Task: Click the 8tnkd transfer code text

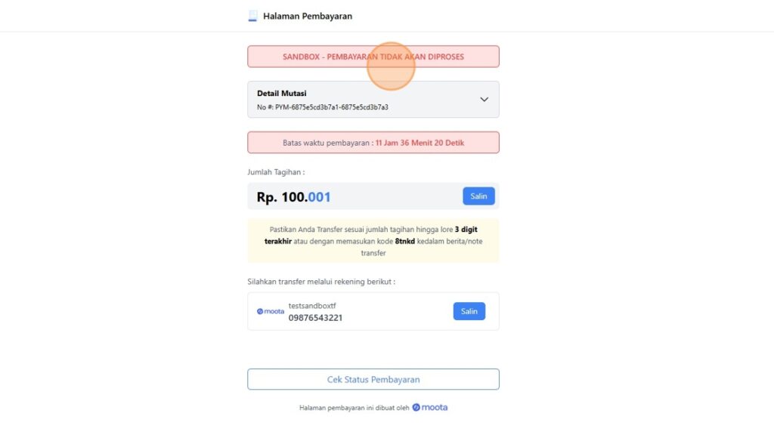Action: pos(405,241)
